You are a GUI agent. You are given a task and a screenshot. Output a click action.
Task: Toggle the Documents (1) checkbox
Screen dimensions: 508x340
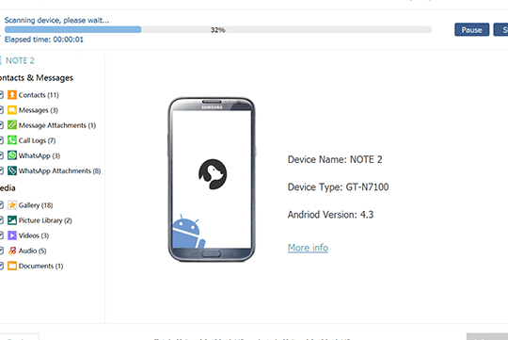[1, 266]
